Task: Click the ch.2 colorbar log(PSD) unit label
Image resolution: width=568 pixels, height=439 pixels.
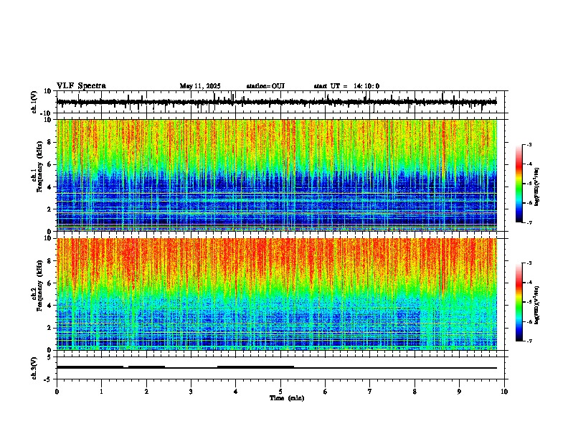Action: click(537, 306)
